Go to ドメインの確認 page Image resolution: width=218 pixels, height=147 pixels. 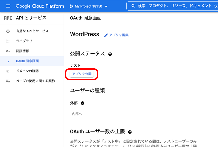coord(27,71)
